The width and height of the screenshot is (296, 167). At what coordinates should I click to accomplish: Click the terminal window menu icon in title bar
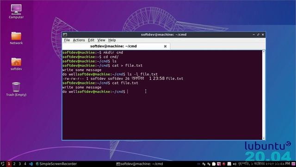[x=65, y=35]
